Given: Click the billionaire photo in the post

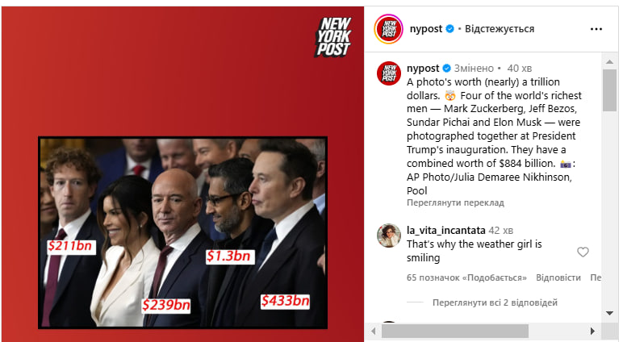Looking at the screenshot, I should [182, 233].
